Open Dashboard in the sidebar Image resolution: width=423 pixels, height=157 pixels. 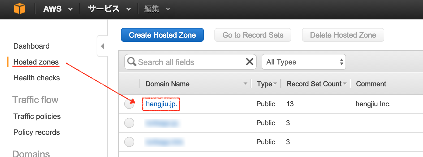[x=31, y=46]
